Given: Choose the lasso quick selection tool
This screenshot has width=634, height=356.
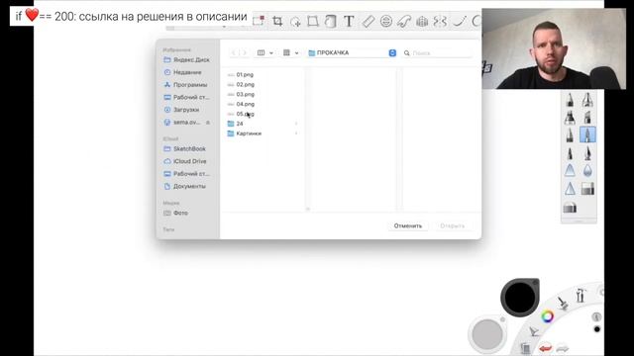Looking at the screenshot, I should (x=295, y=22).
